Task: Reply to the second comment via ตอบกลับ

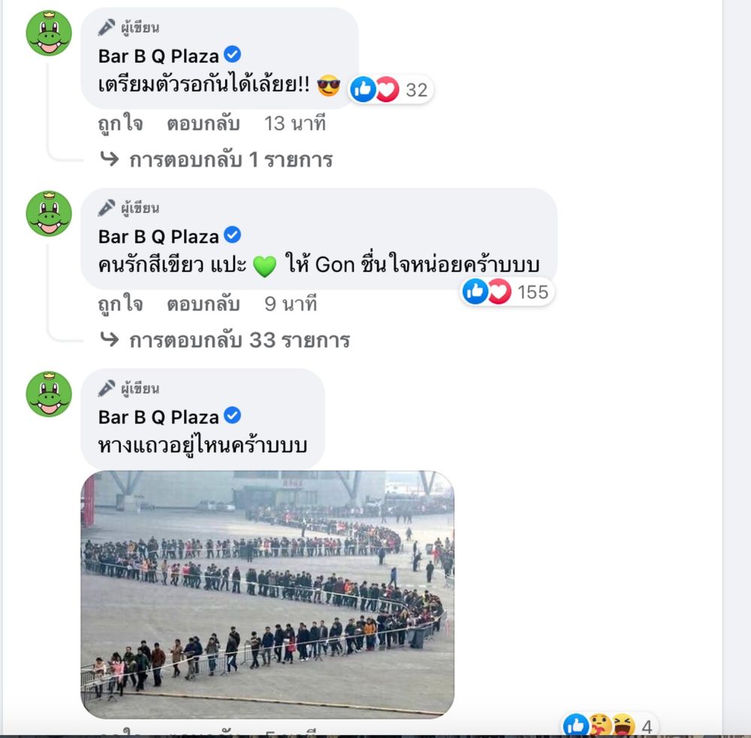Action: coord(203,304)
